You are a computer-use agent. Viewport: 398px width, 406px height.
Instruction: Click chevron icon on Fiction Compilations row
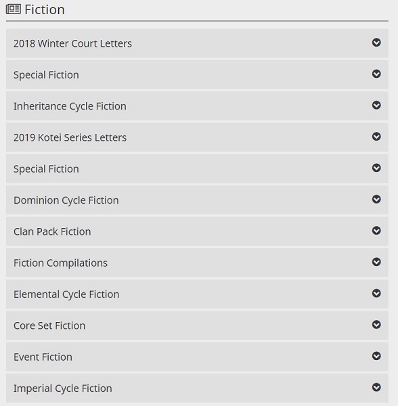[376, 262]
